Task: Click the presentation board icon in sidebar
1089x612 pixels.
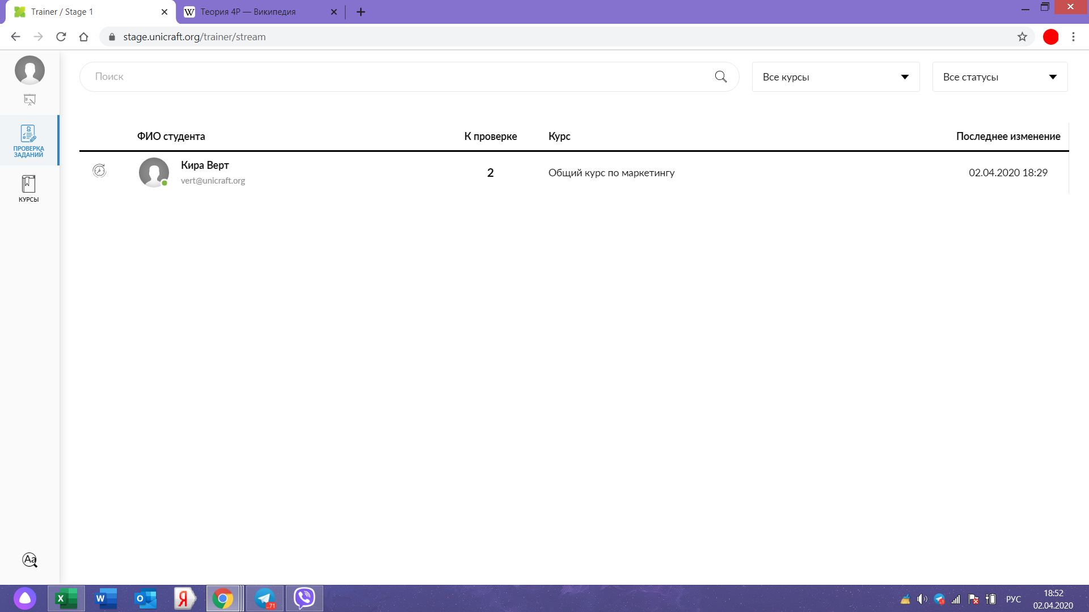Action: pos(29,100)
